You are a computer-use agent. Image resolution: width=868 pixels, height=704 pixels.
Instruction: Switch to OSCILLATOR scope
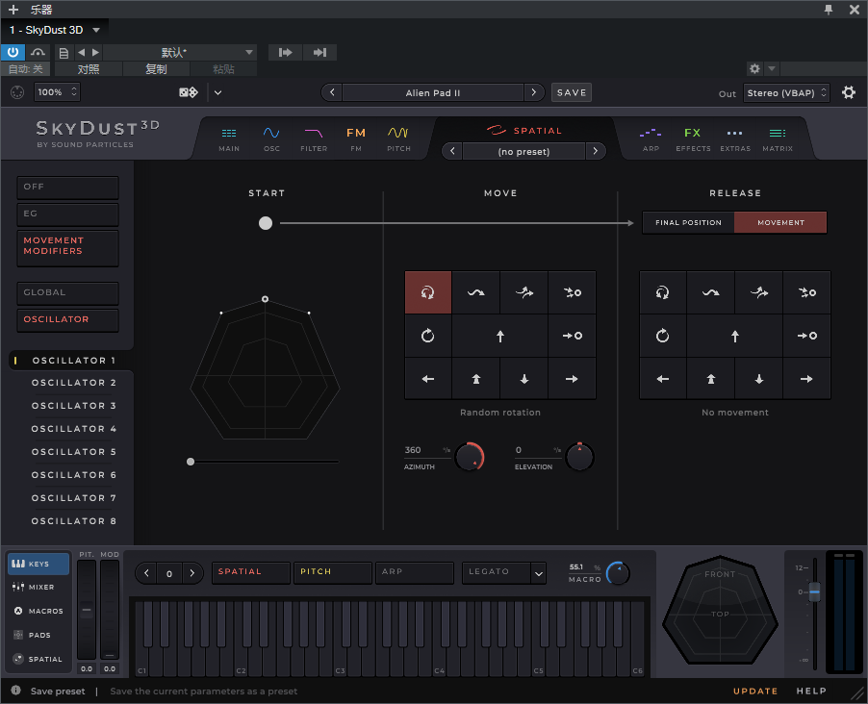[x=67, y=320]
